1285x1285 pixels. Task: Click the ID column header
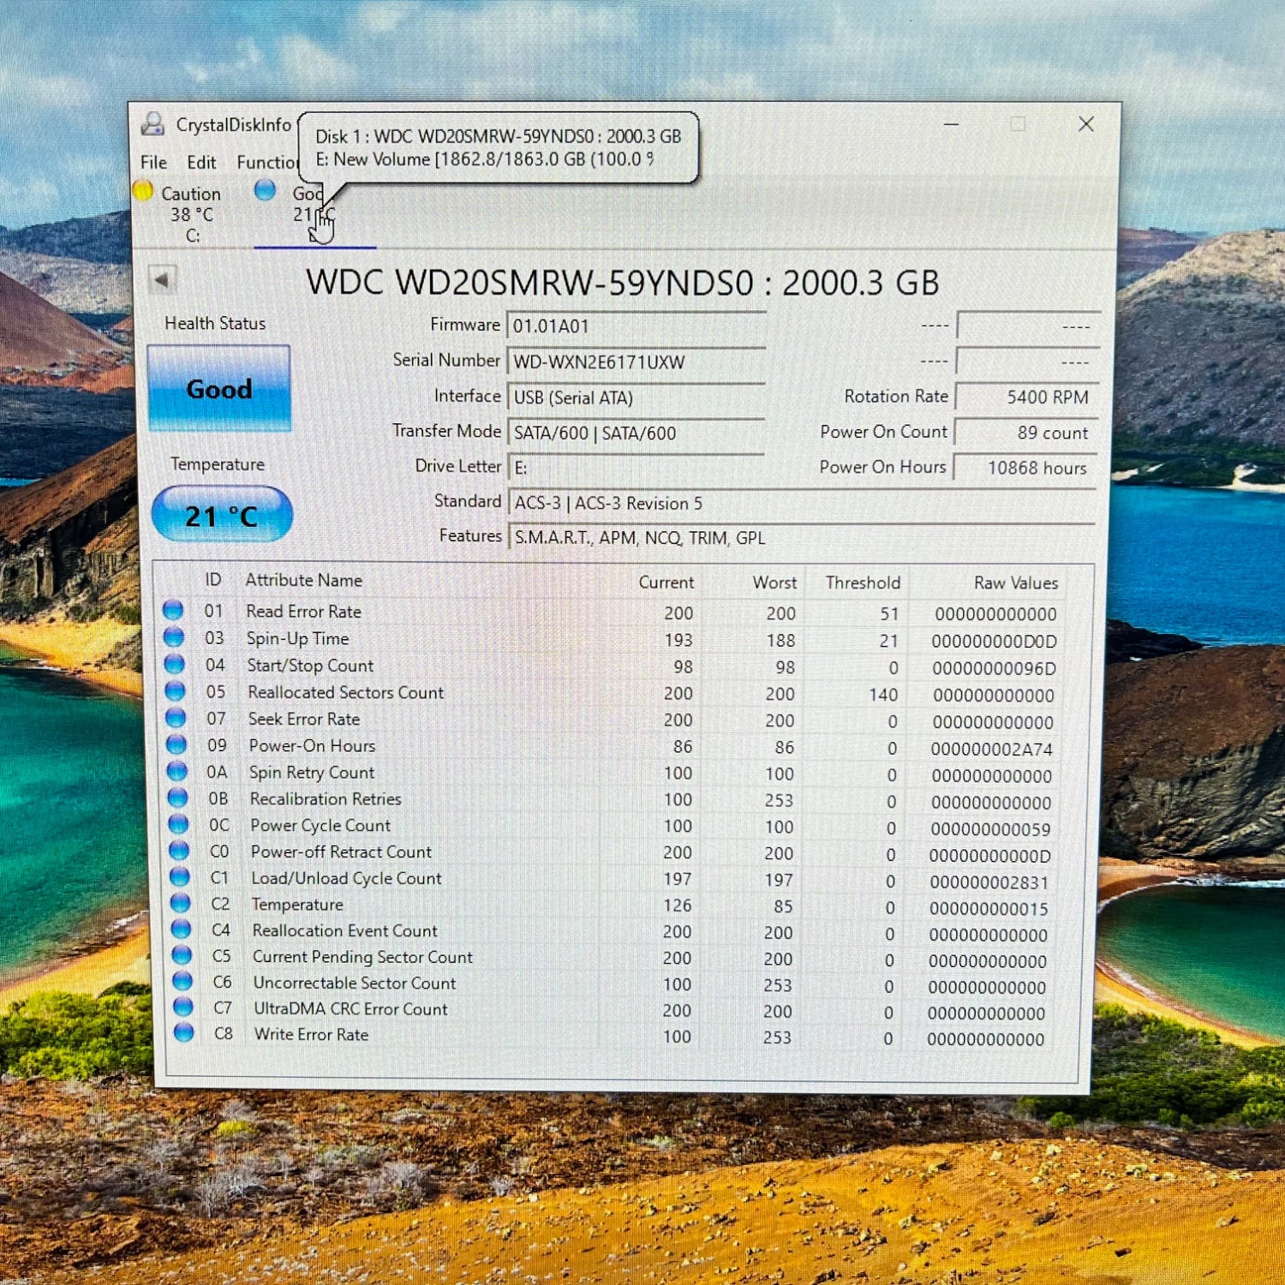(x=213, y=580)
